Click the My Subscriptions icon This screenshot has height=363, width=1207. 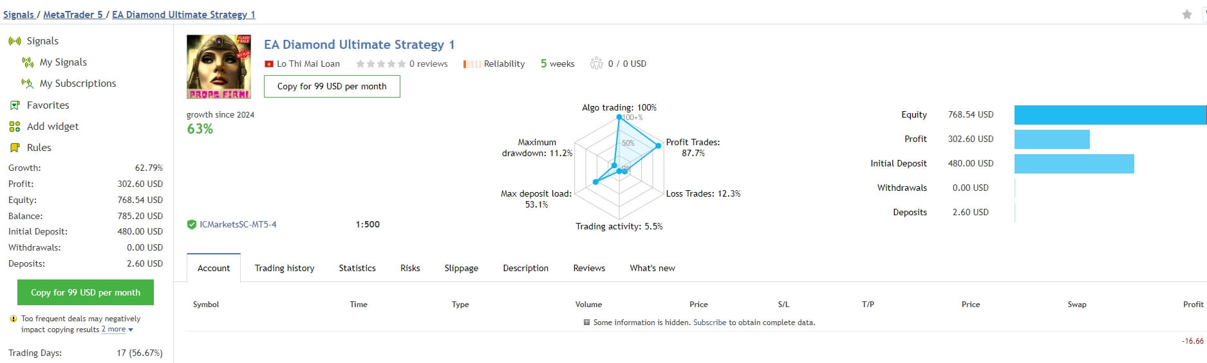28,84
